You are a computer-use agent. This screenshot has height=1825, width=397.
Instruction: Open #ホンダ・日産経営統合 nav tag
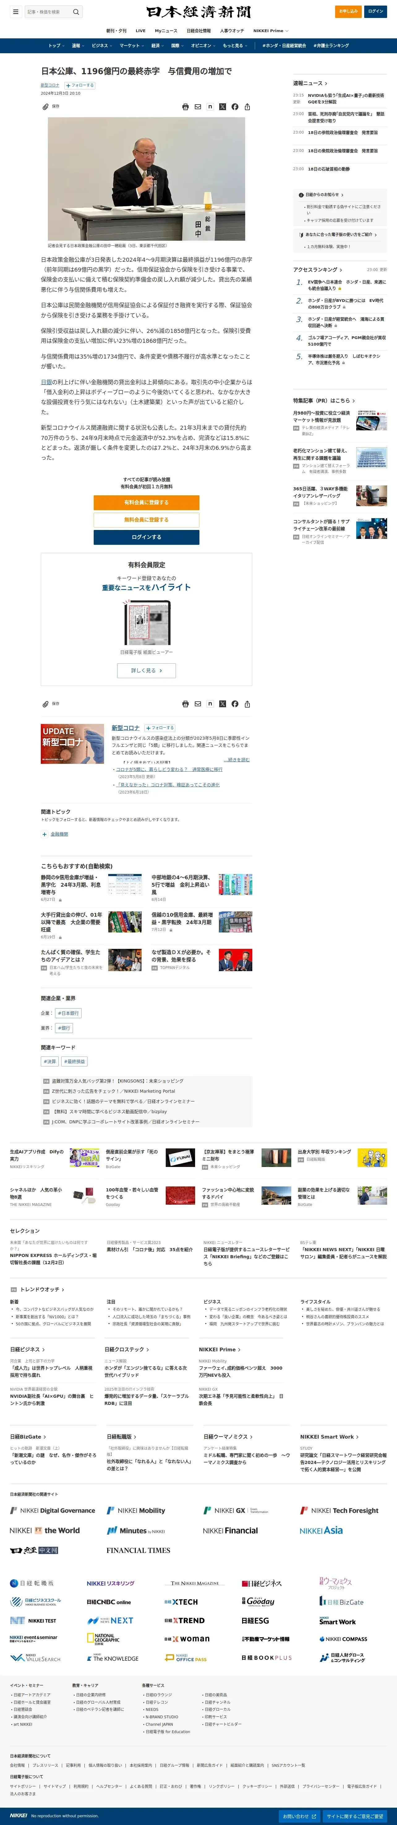point(284,45)
